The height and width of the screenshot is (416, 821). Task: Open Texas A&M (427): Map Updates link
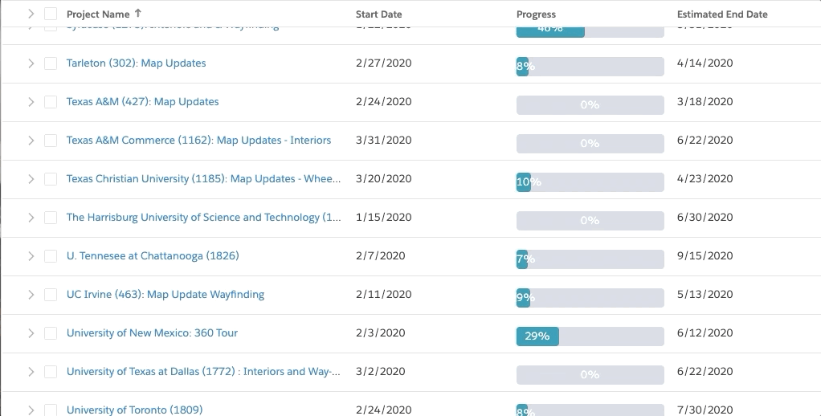tap(142, 101)
